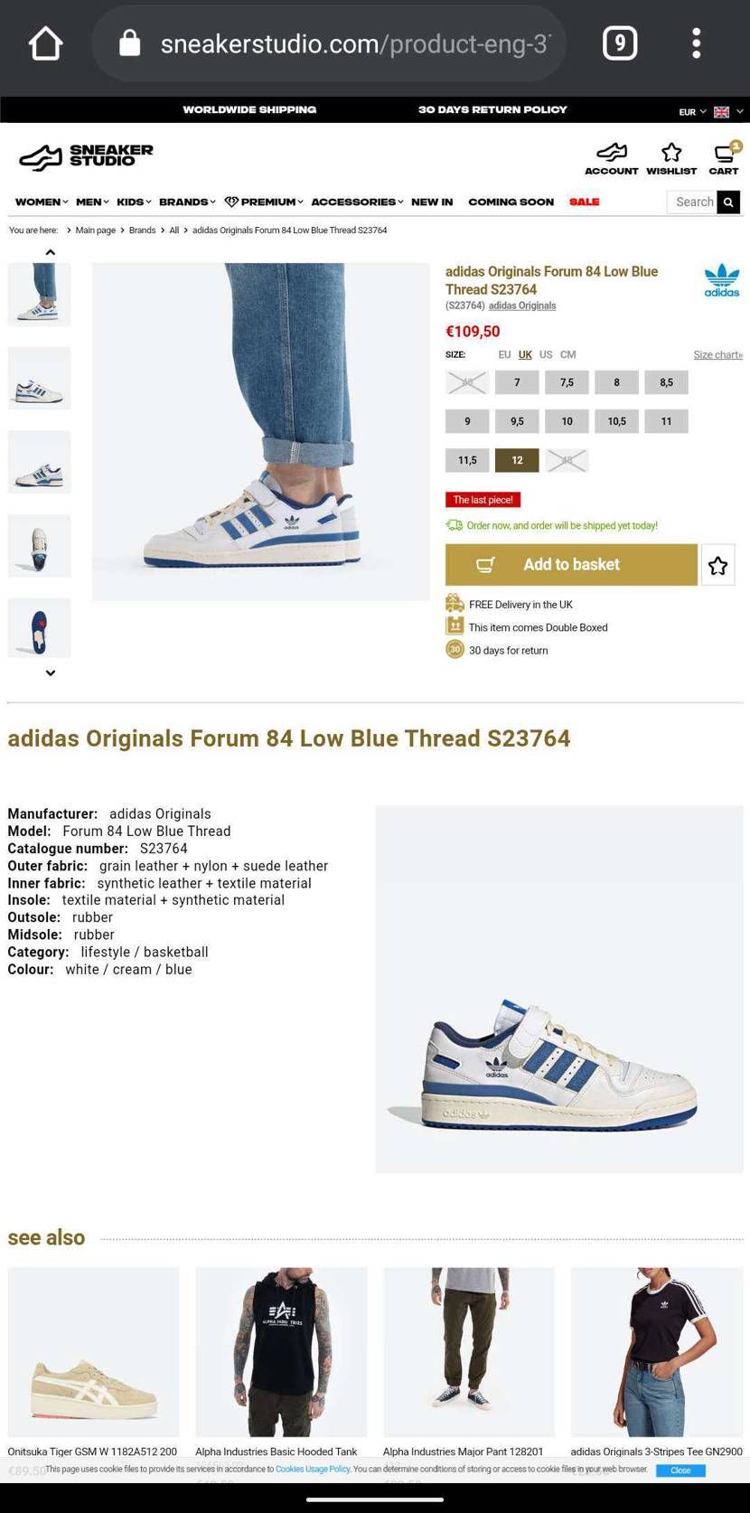Open Onitsuka Tiger GSM product thumbnail
Screen dimensions: 750x1513
pos(94,1352)
